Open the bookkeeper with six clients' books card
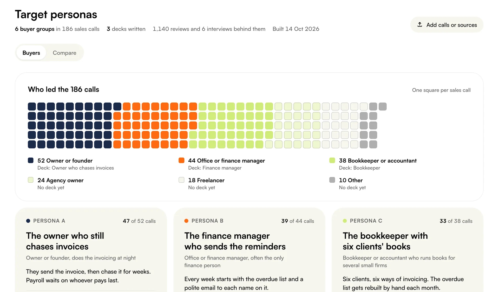The width and height of the screenshot is (499, 292). tap(385, 241)
